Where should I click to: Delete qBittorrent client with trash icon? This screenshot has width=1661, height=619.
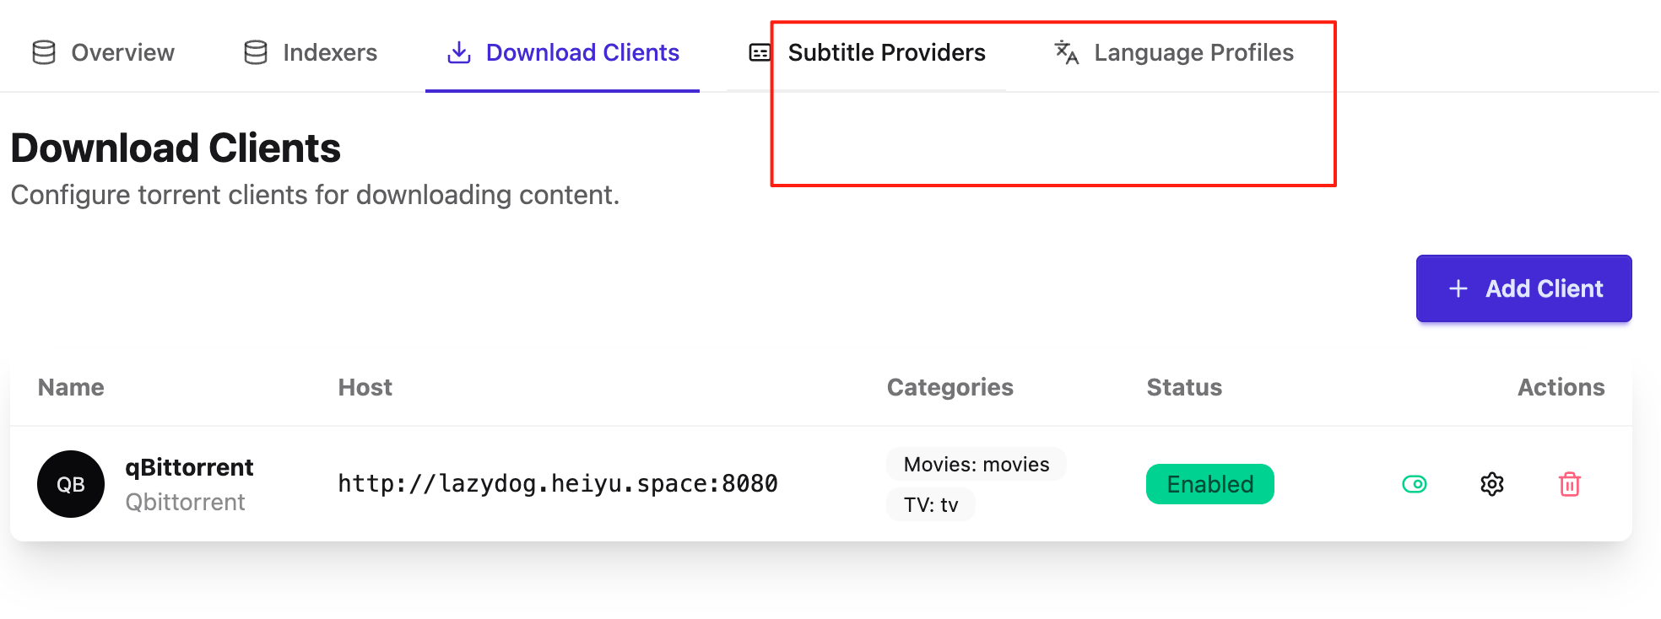click(1570, 484)
